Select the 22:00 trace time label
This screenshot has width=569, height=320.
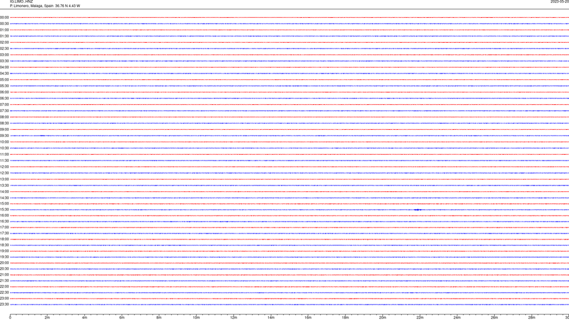[4, 287]
